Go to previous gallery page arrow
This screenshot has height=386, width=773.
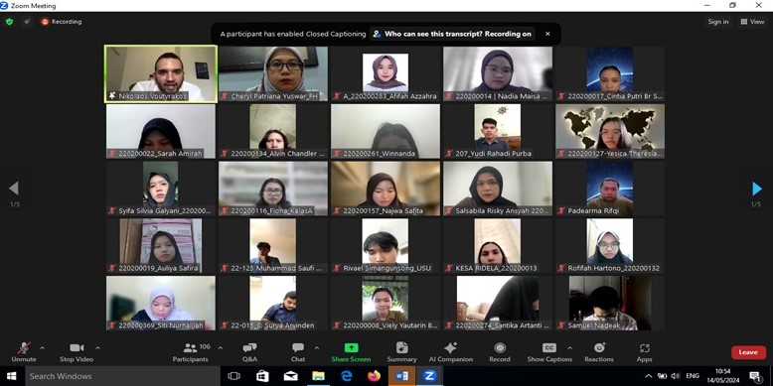[x=14, y=189]
